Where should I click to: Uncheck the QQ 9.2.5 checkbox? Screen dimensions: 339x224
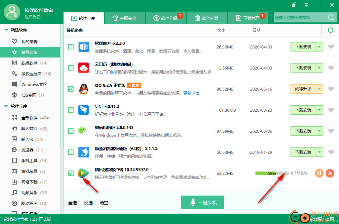(71, 89)
